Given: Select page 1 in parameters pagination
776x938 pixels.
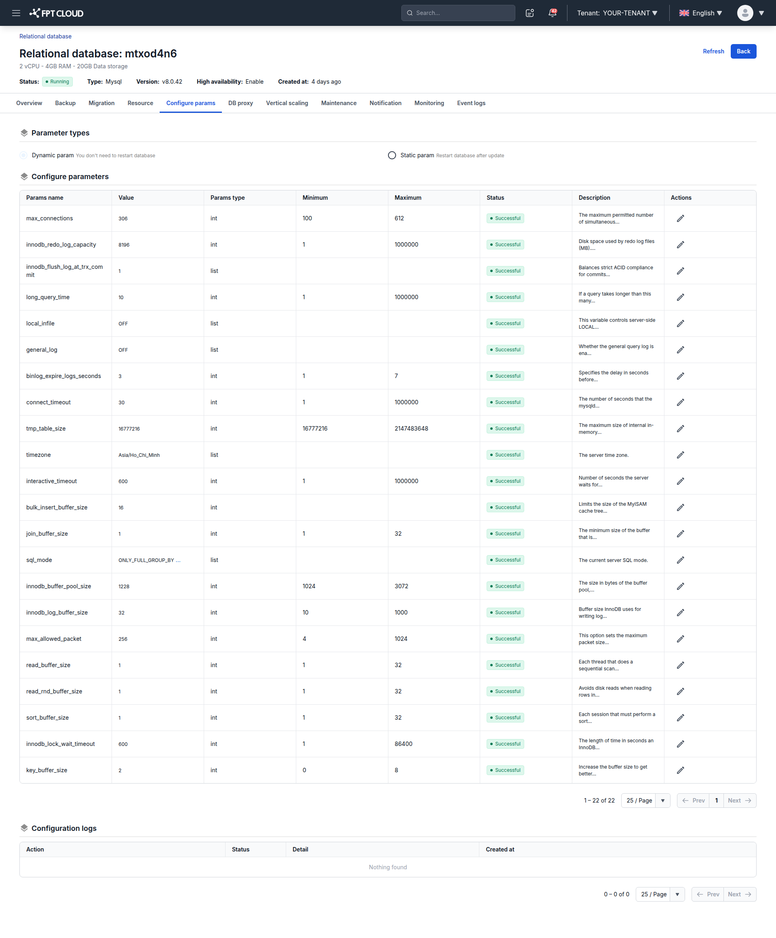Looking at the screenshot, I should click(x=716, y=801).
